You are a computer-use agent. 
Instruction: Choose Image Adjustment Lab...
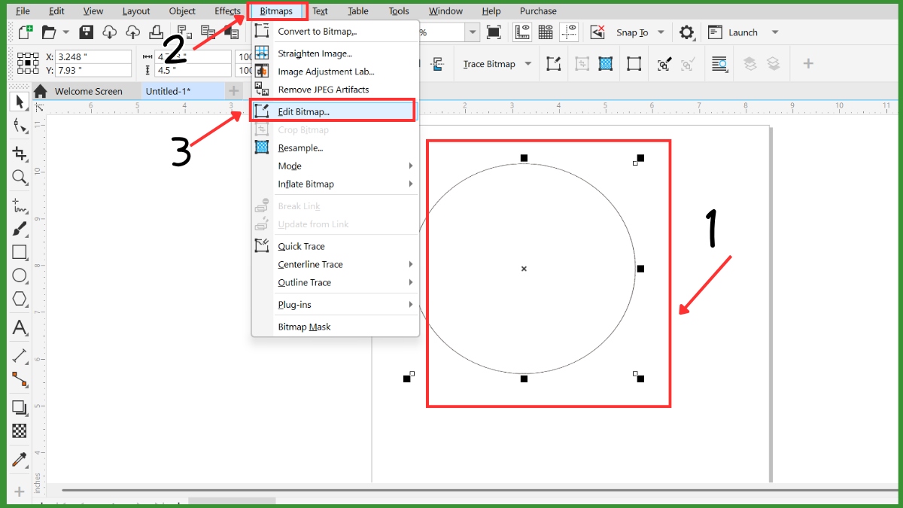[335, 71]
